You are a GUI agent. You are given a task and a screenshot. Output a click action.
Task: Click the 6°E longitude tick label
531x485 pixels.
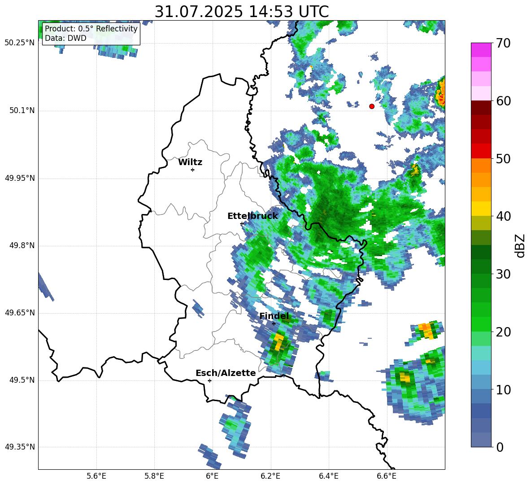[x=212, y=476]
